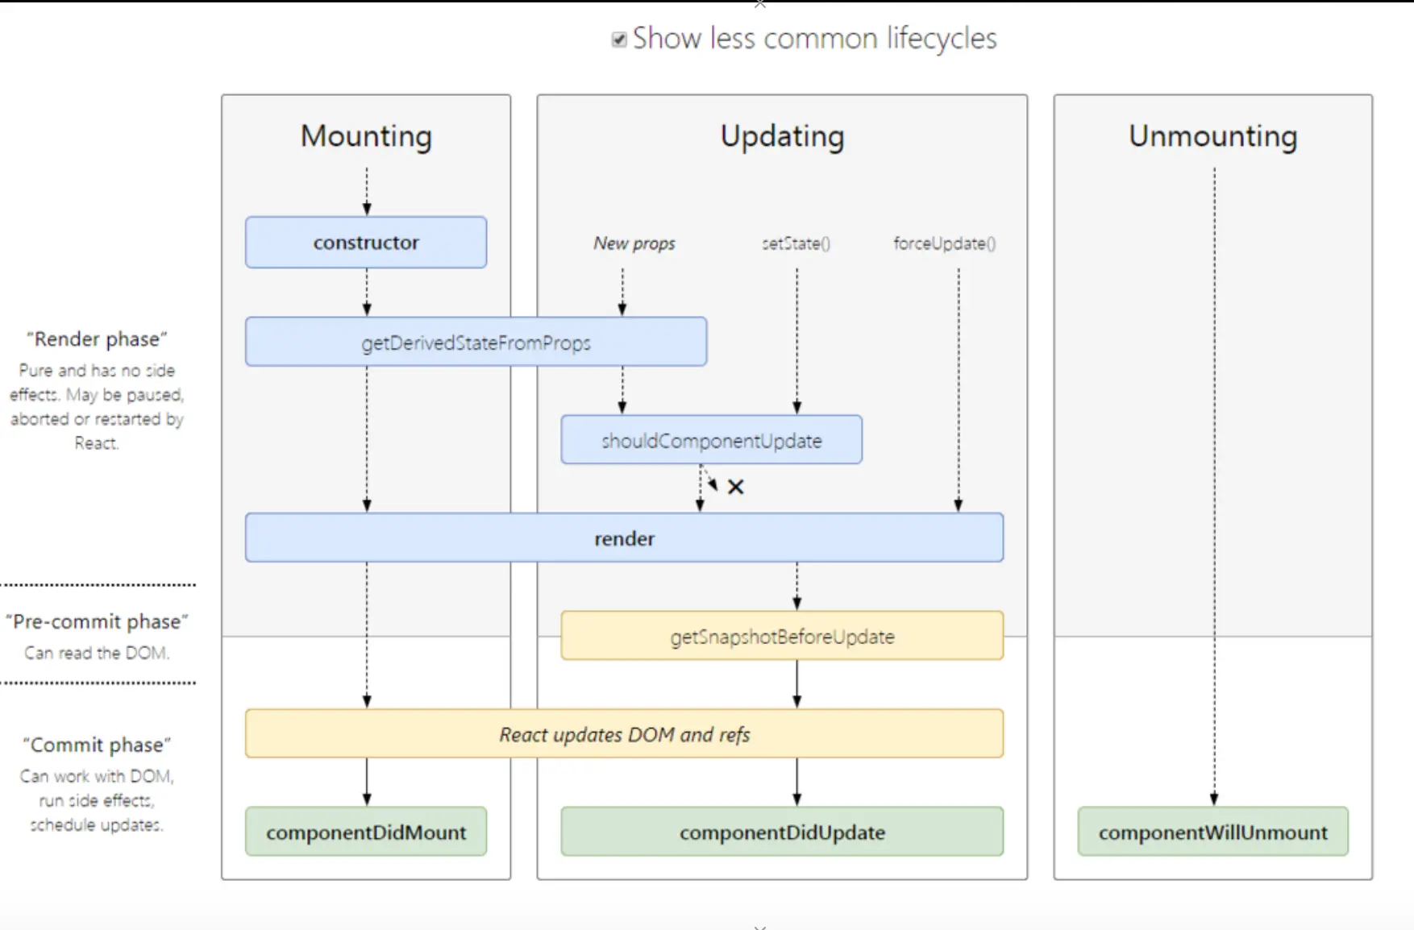Image resolution: width=1414 pixels, height=930 pixels.
Task: Click the forceUpdate() trigger label
Action: click(x=944, y=243)
